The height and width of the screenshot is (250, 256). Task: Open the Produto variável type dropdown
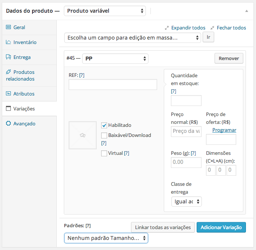click(x=104, y=11)
